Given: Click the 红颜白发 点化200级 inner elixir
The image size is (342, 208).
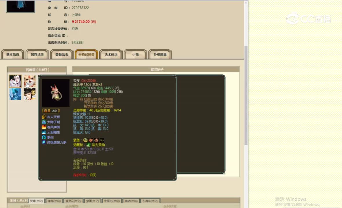Looking at the screenshot, I should pos(98,99).
